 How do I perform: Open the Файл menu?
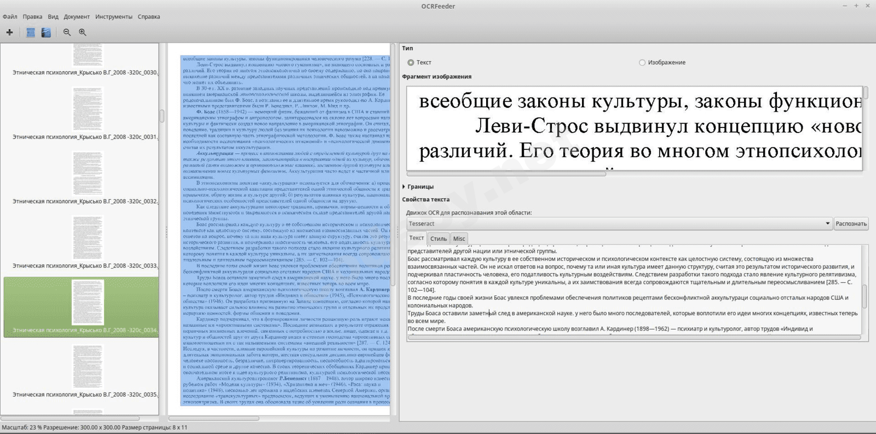coord(10,16)
